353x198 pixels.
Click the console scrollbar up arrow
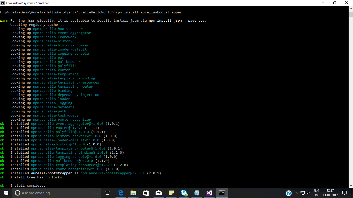coord(351,9)
